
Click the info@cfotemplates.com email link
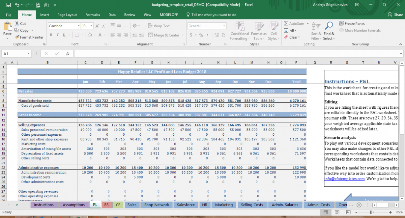(344, 179)
